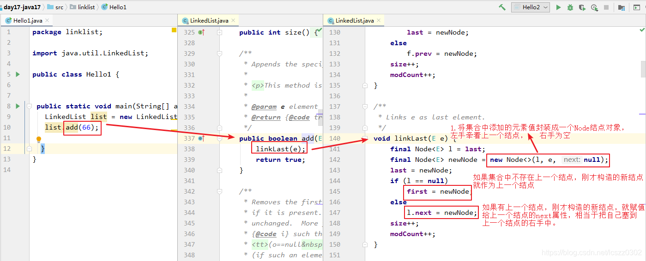Image resolution: width=646 pixels, height=261 pixels.
Task: Collapse the linkLast method fold at line 140
Action: tap(365, 138)
